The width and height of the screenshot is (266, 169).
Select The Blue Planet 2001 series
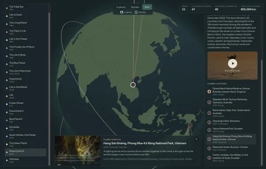click(25, 64)
